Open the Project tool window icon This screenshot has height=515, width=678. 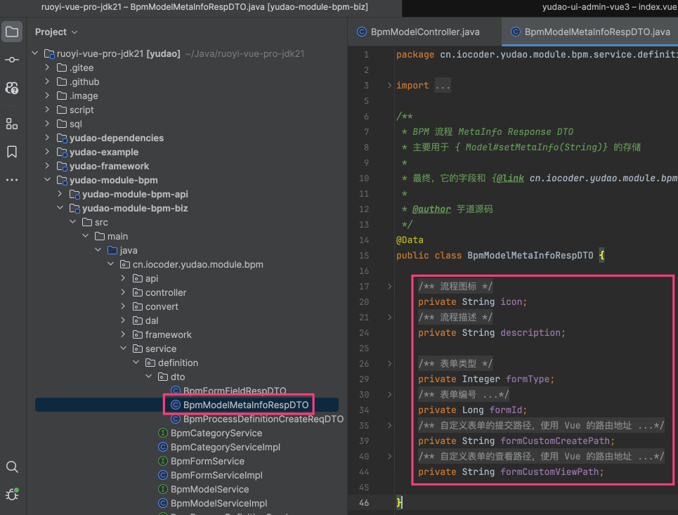tap(12, 32)
